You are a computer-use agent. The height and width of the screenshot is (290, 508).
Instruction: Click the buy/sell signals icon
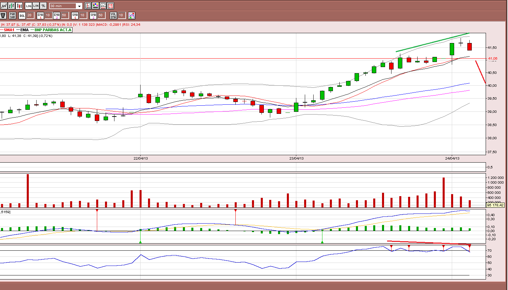point(132,16)
